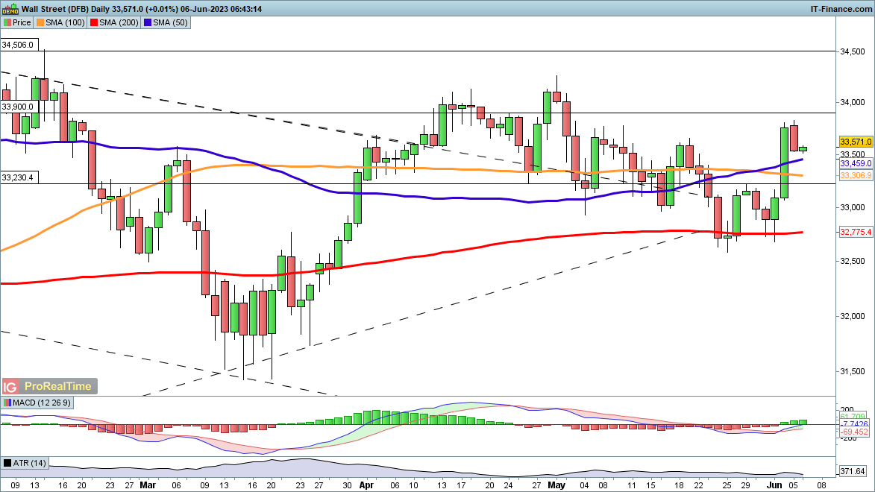Select the SMA (50) legend label
This screenshot has height=492, width=875.
click(x=170, y=23)
